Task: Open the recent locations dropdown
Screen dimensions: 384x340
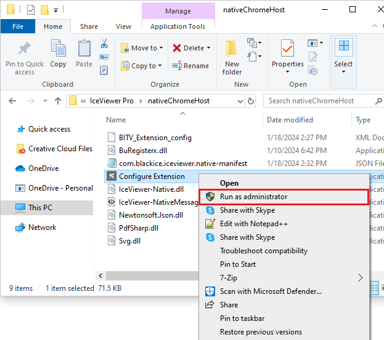Action: tap(45, 101)
